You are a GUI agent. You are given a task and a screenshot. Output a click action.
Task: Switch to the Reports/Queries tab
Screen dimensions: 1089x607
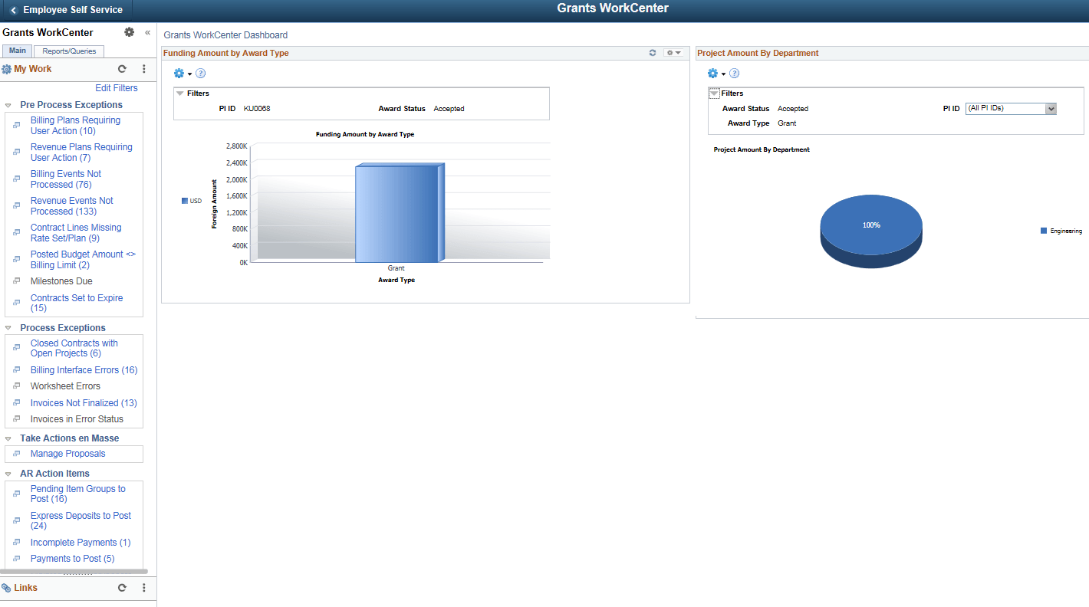(69, 51)
